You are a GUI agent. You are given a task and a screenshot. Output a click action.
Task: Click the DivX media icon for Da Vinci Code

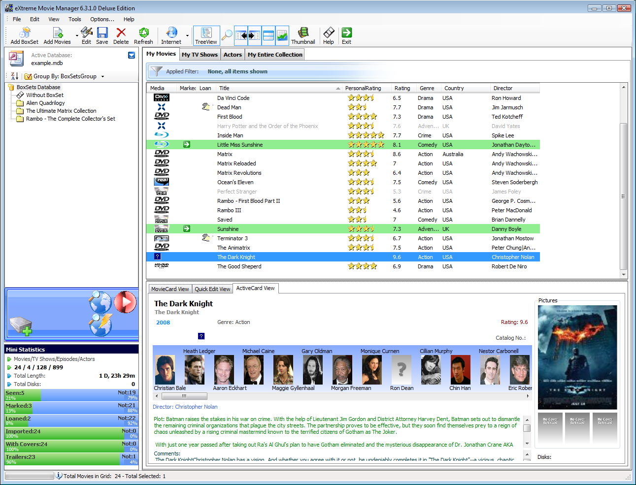pos(162,97)
